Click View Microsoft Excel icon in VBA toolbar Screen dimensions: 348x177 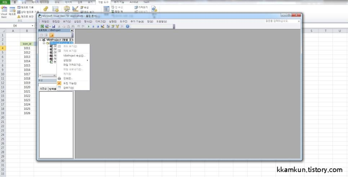click(x=42, y=26)
